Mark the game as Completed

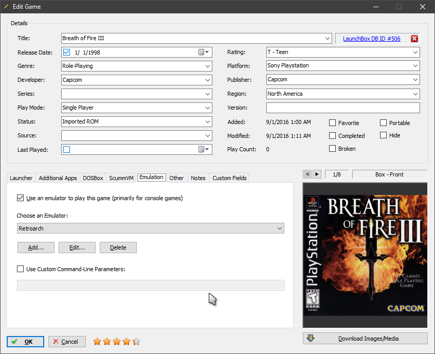(x=332, y=135)
